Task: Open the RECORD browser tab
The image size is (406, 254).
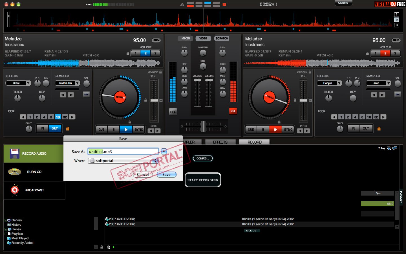Action: pyautogui.click(x=255, y=142)
